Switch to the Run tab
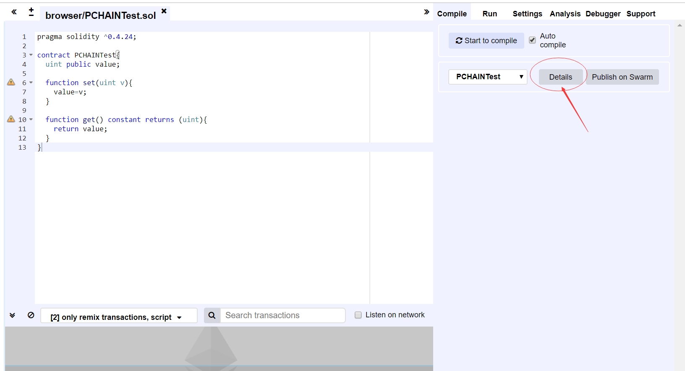The width and height of the screenshot is (685, 371). click(489, 14)
